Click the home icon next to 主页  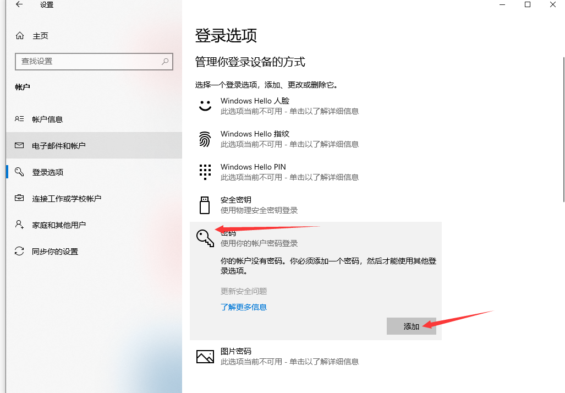[20, 36]
